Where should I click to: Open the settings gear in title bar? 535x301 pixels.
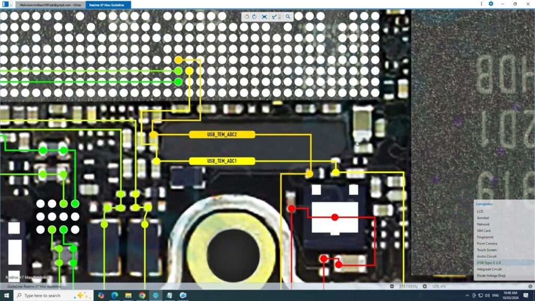491,4
